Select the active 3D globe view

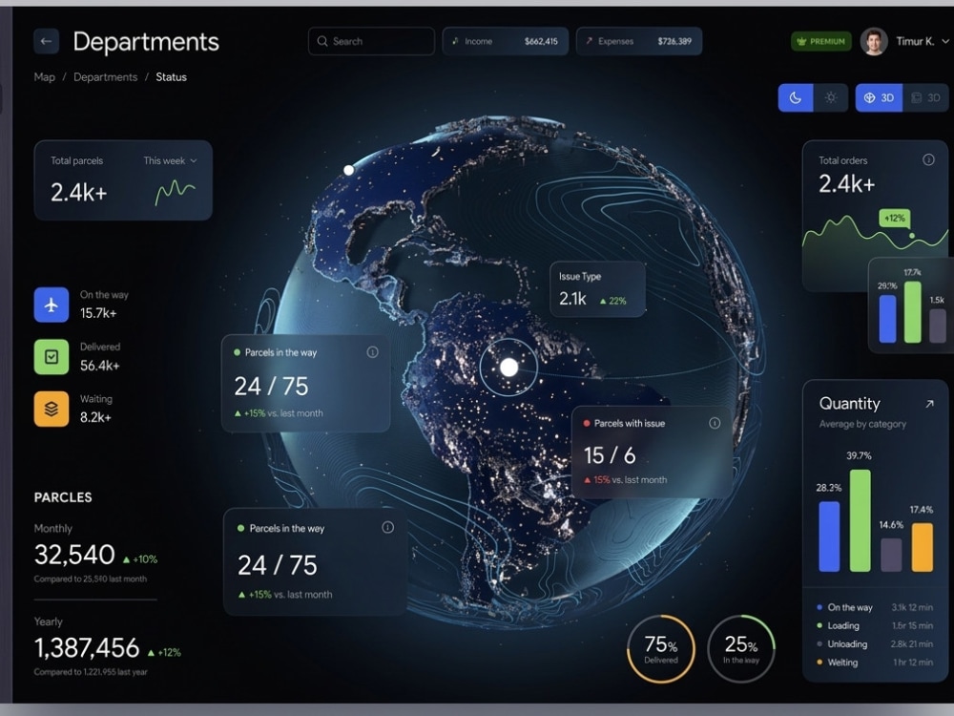coord(880,97)
